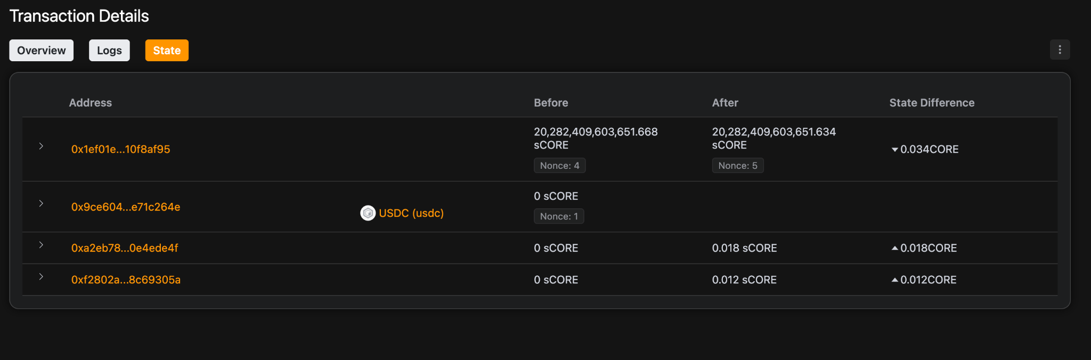Switch to the Overview tab
The height and width of the screenshot is (360, 1091).
point(42,51)
